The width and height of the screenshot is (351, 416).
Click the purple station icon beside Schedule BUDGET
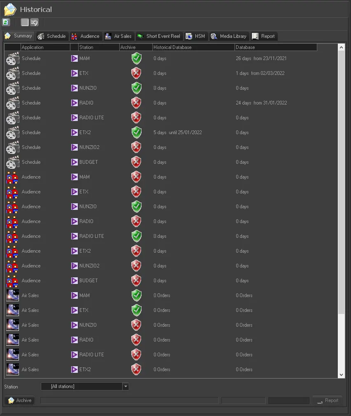tap(74, 162)
